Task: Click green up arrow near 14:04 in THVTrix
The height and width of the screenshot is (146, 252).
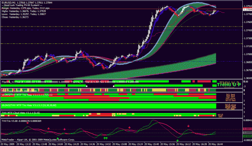Action: coord(58,138)
